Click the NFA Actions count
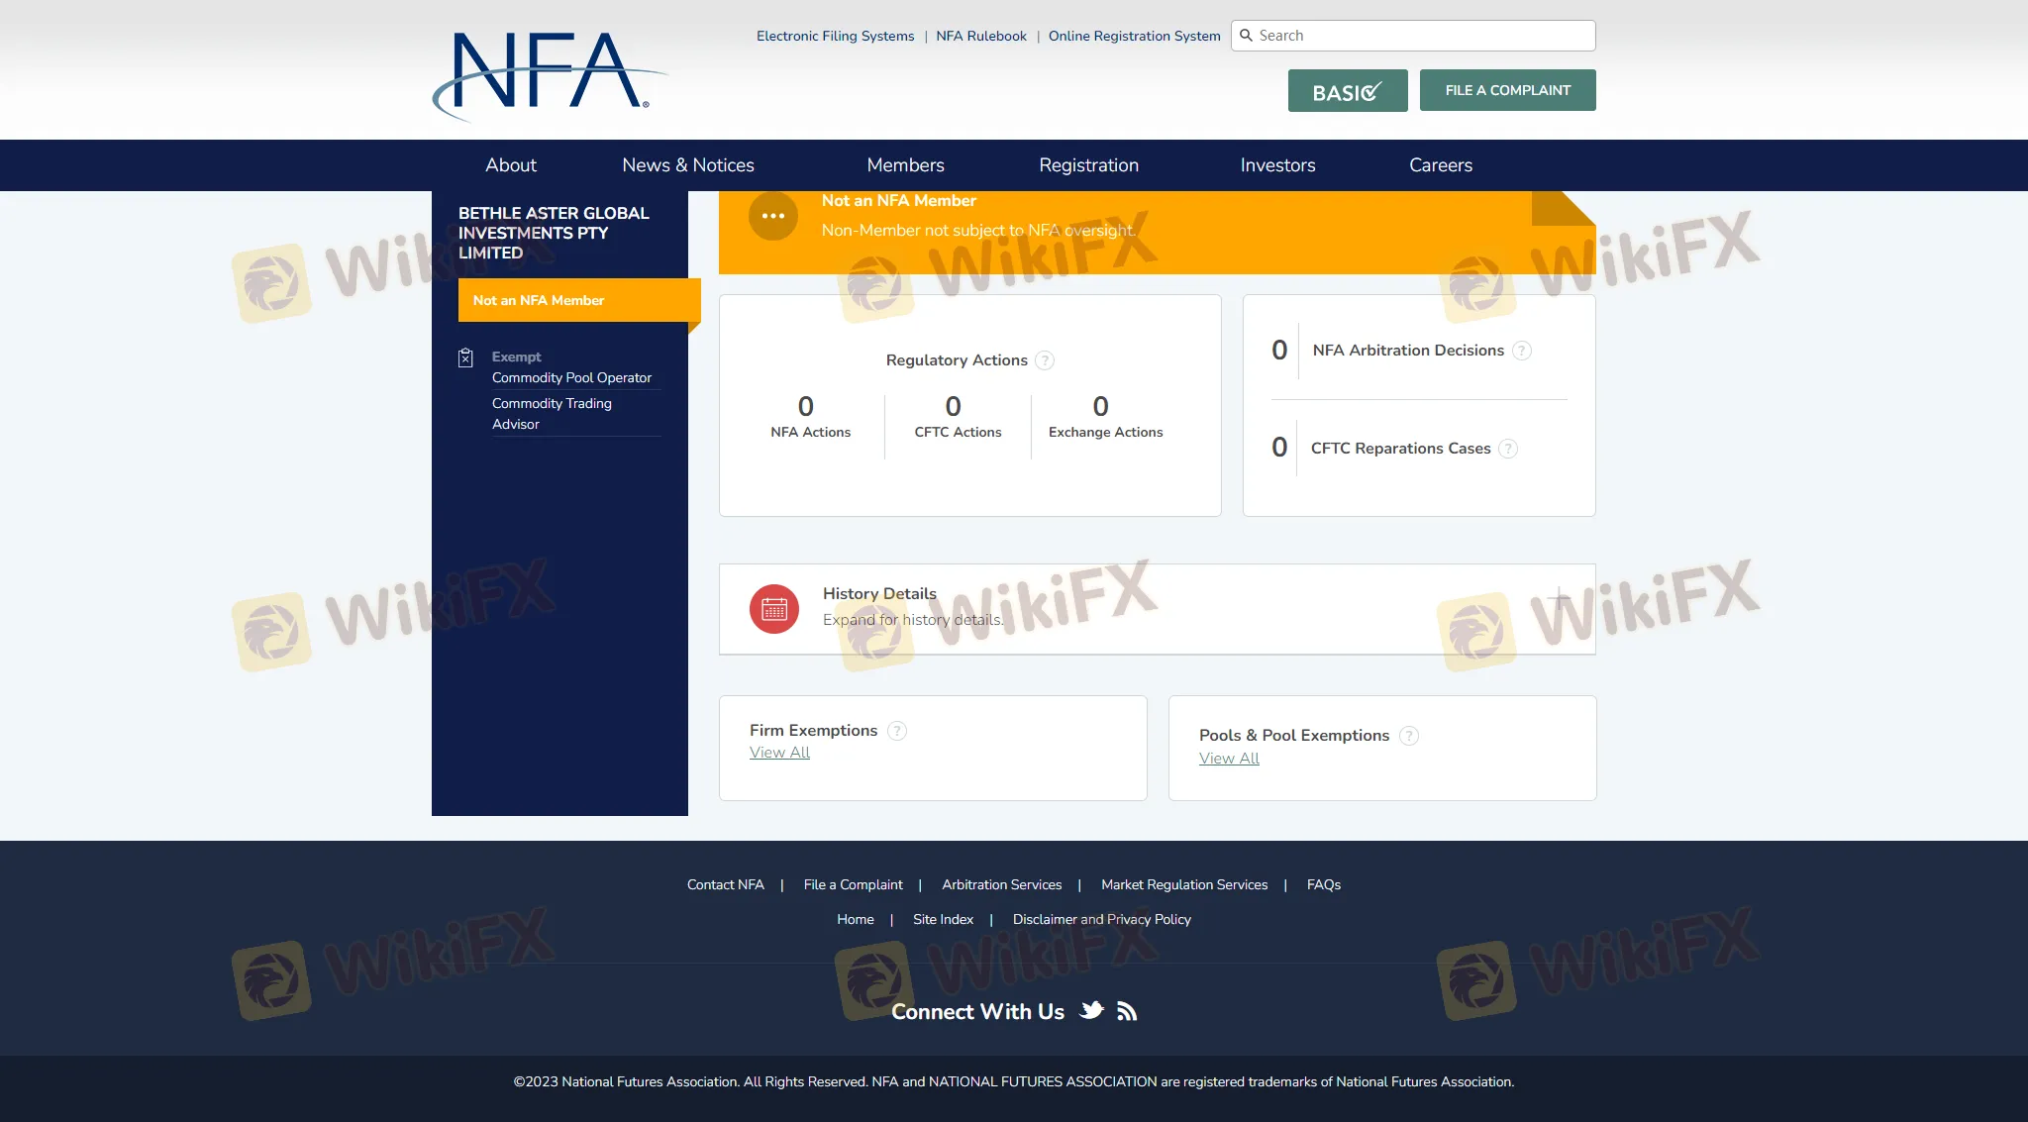Image resolution: width=2028 pixels, height=1122 pixels. (806, 406)
